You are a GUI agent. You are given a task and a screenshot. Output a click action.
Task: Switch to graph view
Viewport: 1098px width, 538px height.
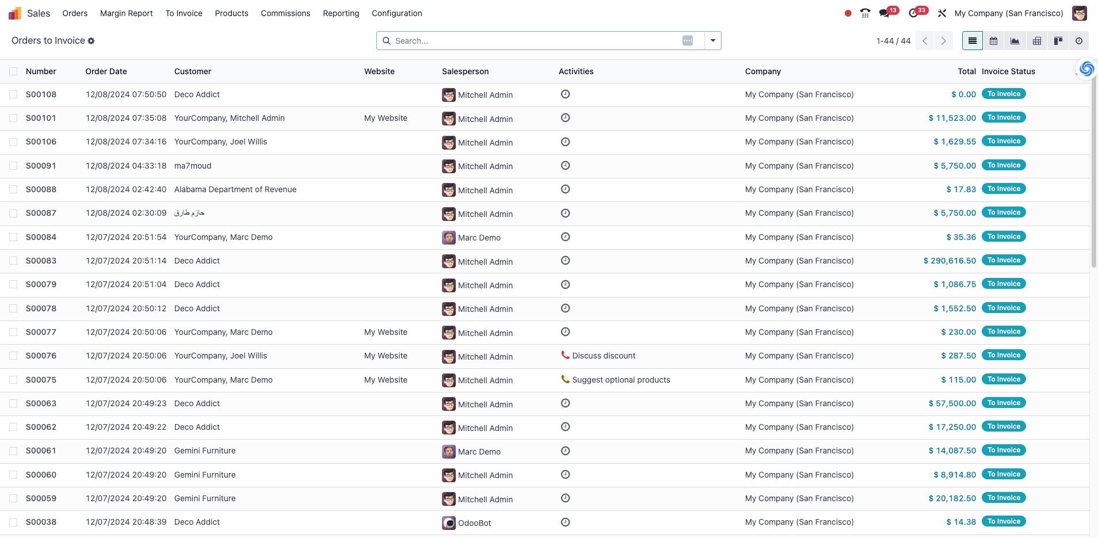1015,41
